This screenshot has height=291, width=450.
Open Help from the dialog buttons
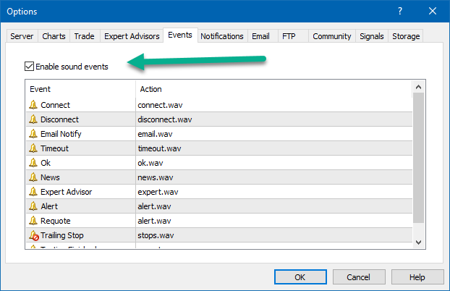pos(417,277)
